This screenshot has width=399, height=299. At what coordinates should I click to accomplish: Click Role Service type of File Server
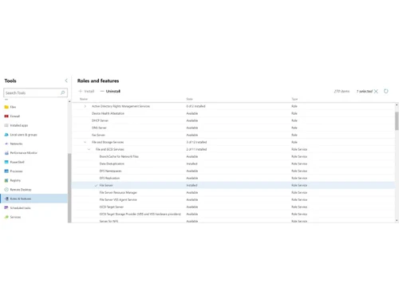[x=299, y=185]
